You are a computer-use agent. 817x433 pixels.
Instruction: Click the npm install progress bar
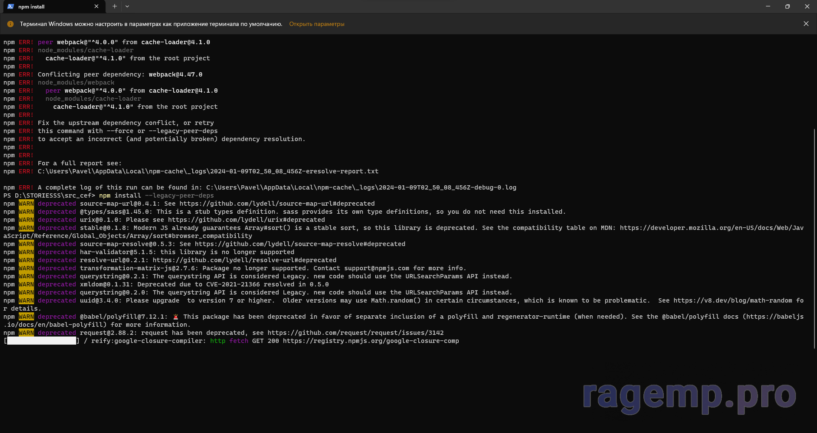coord(42,341)
